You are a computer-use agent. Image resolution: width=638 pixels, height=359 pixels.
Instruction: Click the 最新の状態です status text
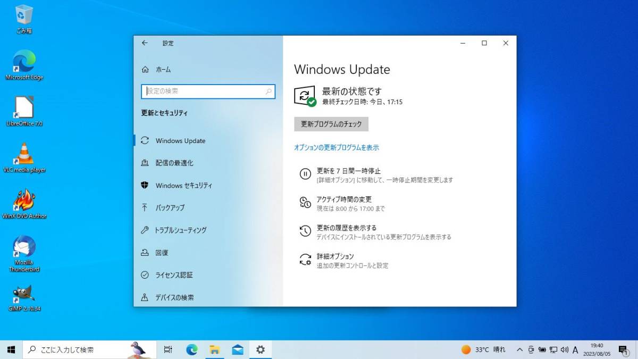point(352,91)
